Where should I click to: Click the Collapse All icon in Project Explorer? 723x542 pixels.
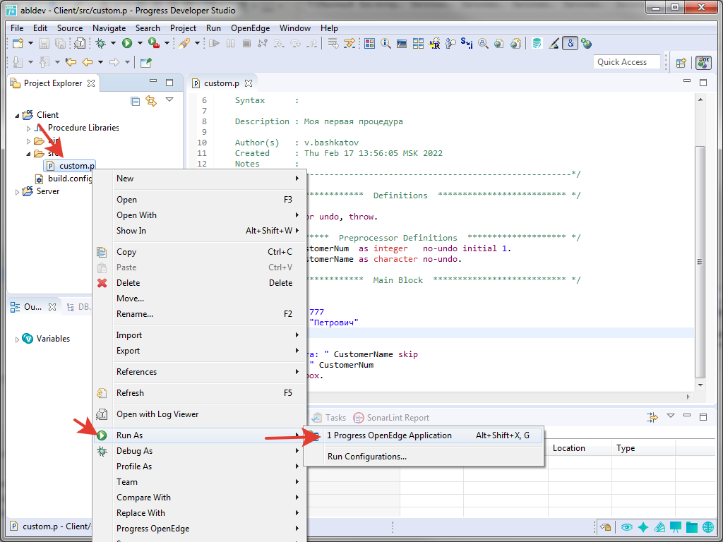(x=135, y=101)
